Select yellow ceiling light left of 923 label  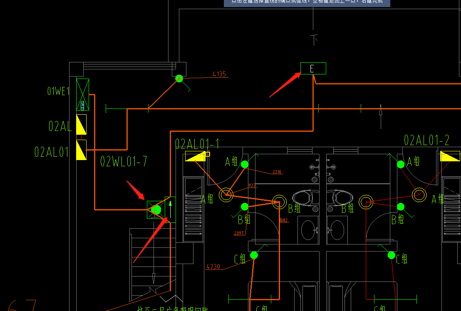[x=226, y=195]
